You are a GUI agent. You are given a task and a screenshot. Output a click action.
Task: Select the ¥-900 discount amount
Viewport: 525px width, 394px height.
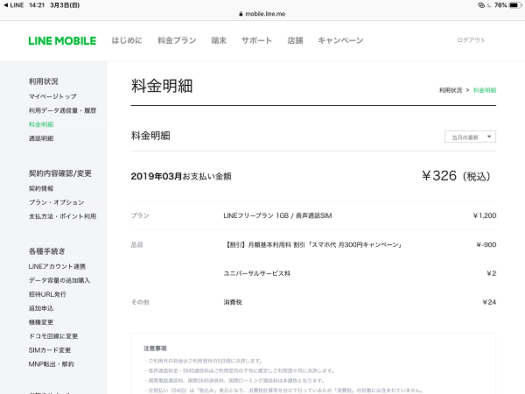pos(486,244)
